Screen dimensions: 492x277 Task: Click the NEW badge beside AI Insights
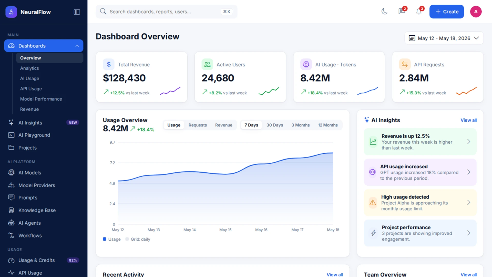(x=73, y=123)
